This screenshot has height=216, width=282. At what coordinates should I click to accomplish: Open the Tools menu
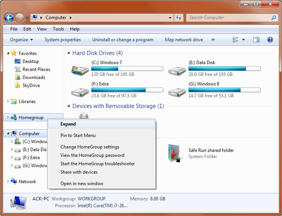(58, 29)
